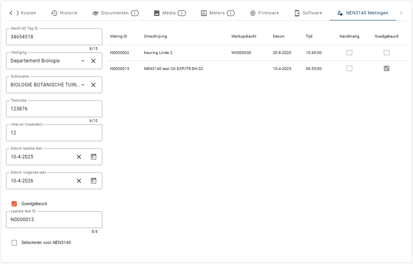Uncheck the Goedgekeurd checkbox in form

point(14,204)
